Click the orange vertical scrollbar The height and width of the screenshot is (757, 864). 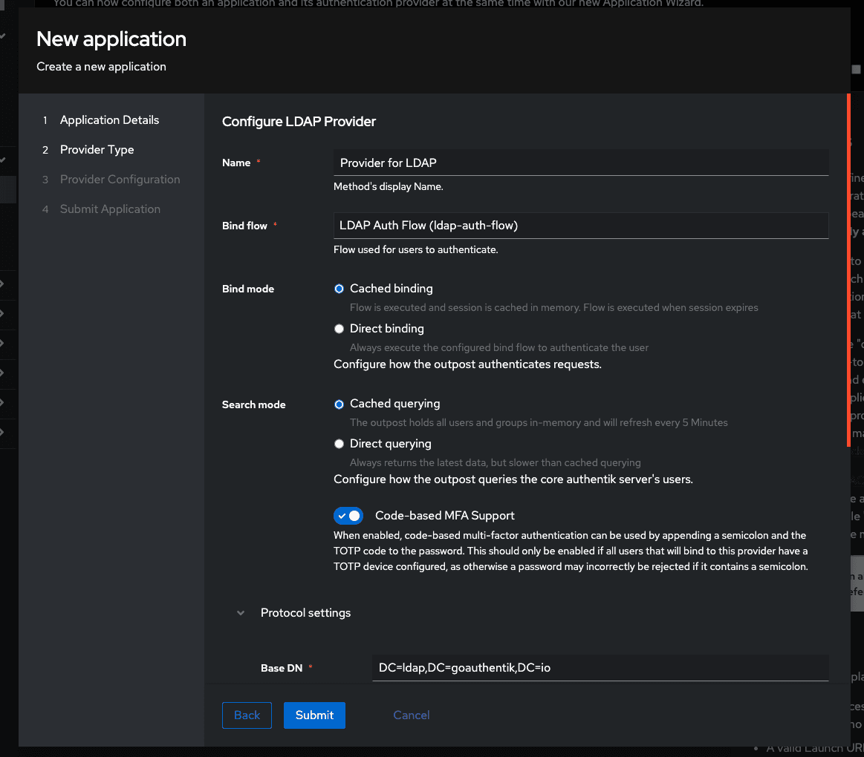(848, 270)
